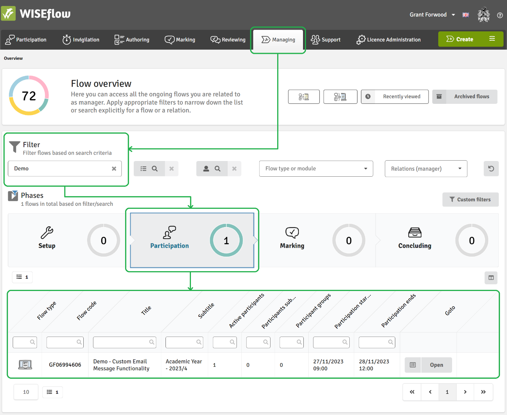Open the Reviewing tab

tap(228, 40)
